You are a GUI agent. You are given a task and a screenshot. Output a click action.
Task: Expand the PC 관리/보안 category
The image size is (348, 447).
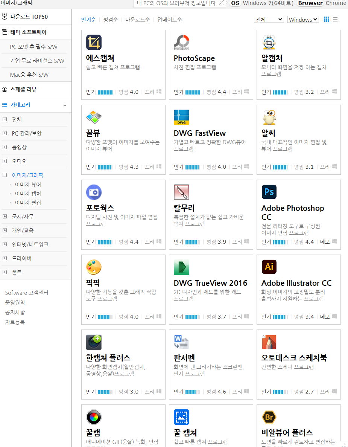(x=5, y=133)
